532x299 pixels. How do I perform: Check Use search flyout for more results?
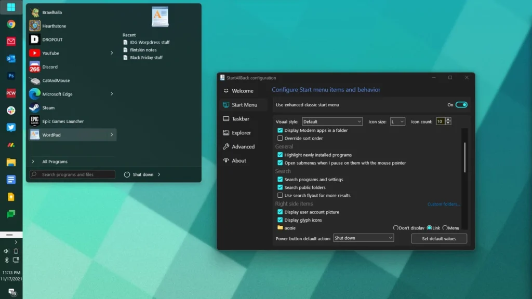(281, 196)
